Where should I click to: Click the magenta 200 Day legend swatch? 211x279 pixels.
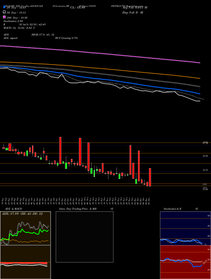coord(4,17)
